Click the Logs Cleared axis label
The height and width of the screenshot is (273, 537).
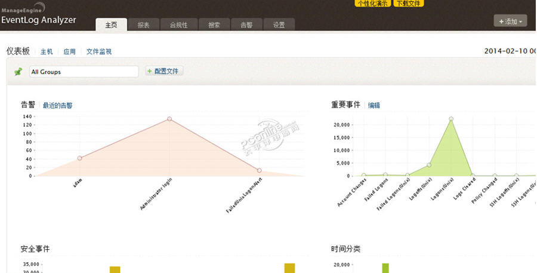(464, 189)
